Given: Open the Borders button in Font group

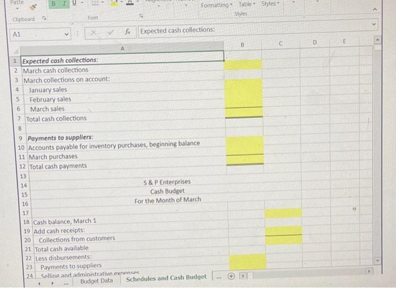Looking at the screenshot, I should point(95,2).
